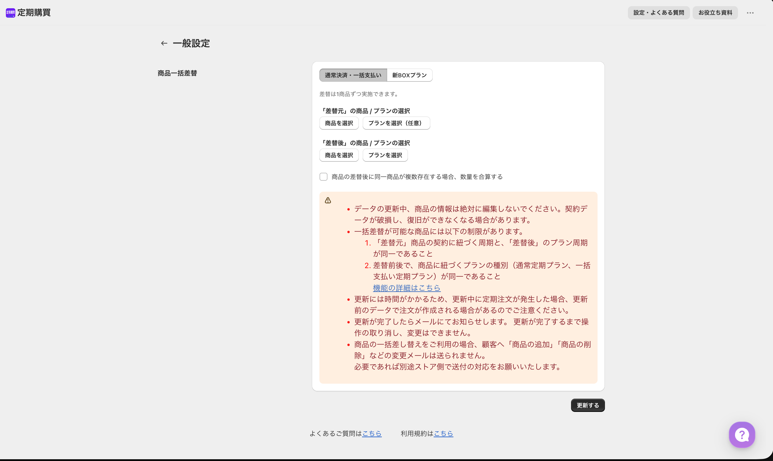Click the 商品一括差替 section label
Image resolution: width=773 pixels, height=461 pixels.
point(177,73)
